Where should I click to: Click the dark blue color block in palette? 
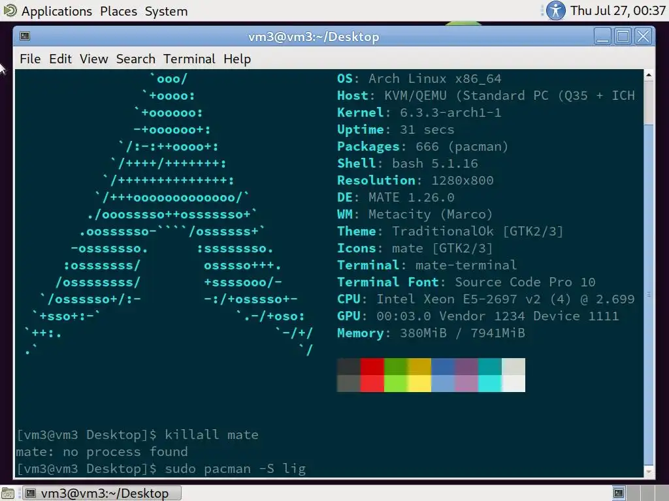point(443,367)
